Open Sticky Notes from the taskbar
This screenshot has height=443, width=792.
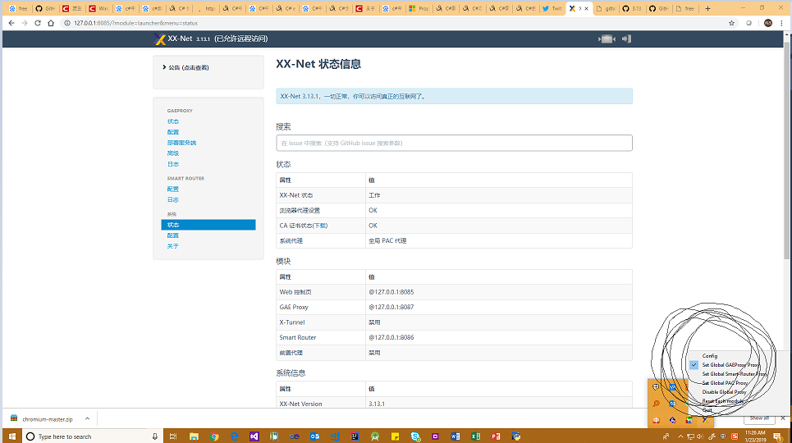click(395, 436)
